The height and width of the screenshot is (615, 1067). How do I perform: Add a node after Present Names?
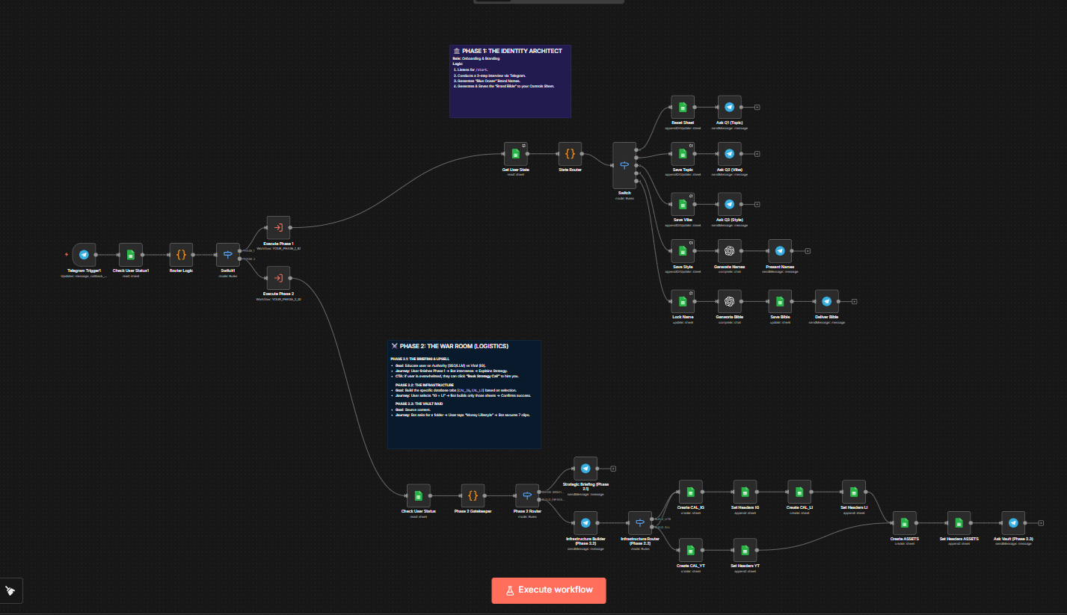click(x=808, y=251)
